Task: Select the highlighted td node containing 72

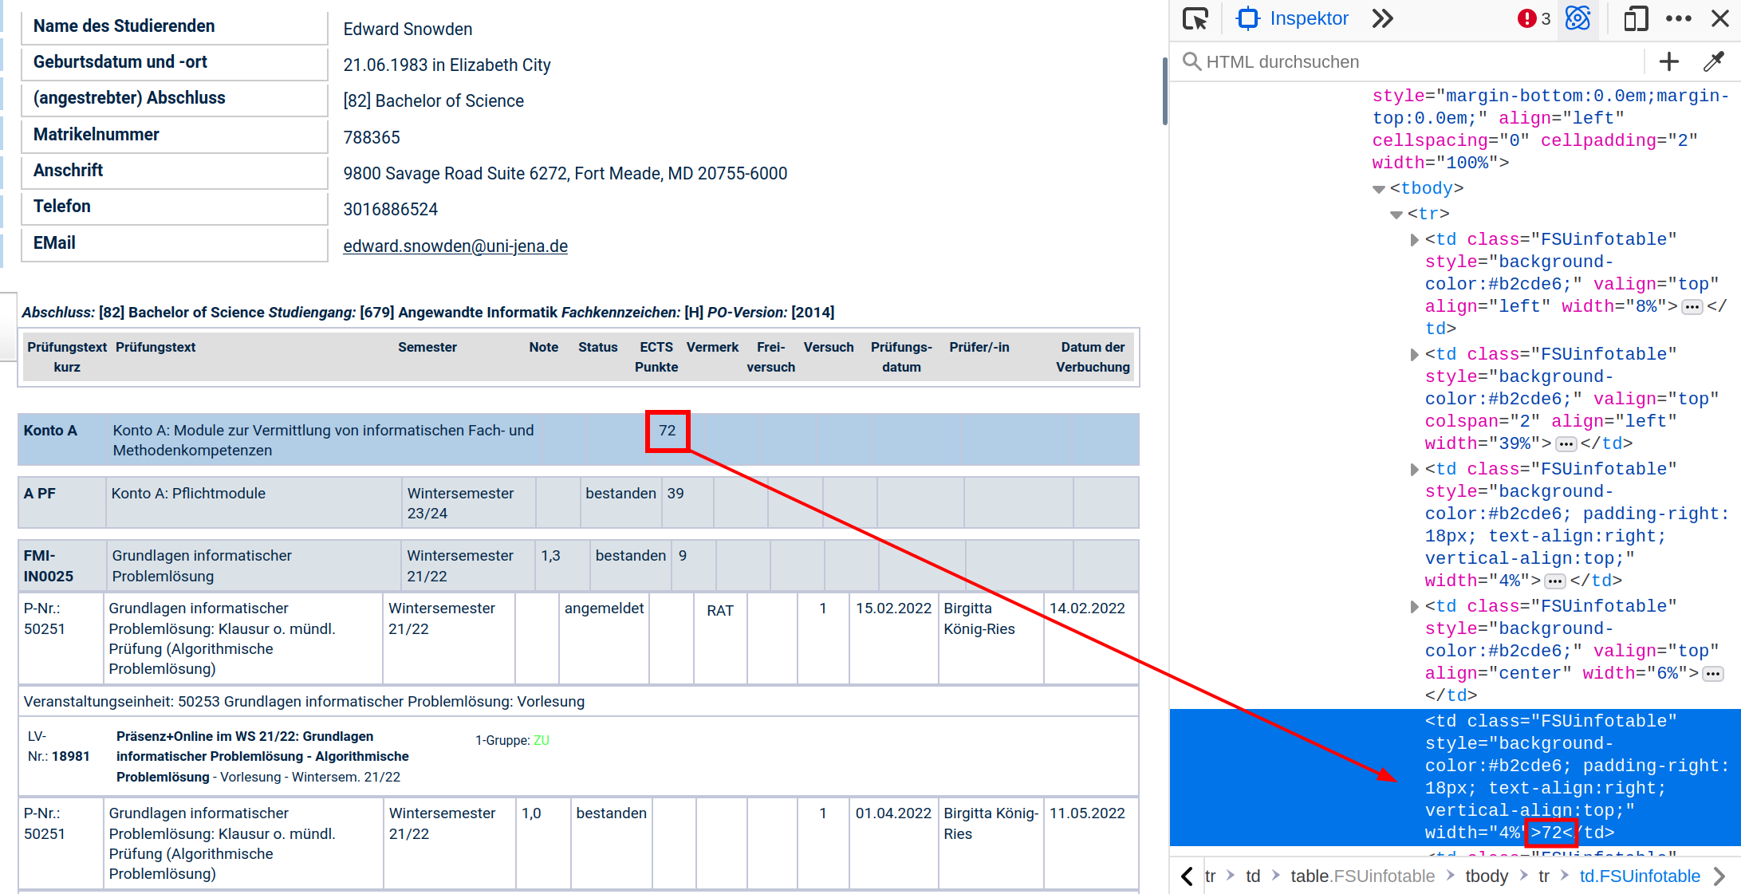Action: [1455, 778]
